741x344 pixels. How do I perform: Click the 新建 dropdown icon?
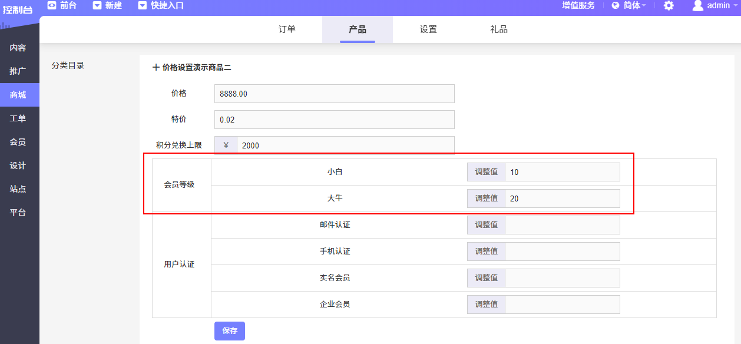97,5
